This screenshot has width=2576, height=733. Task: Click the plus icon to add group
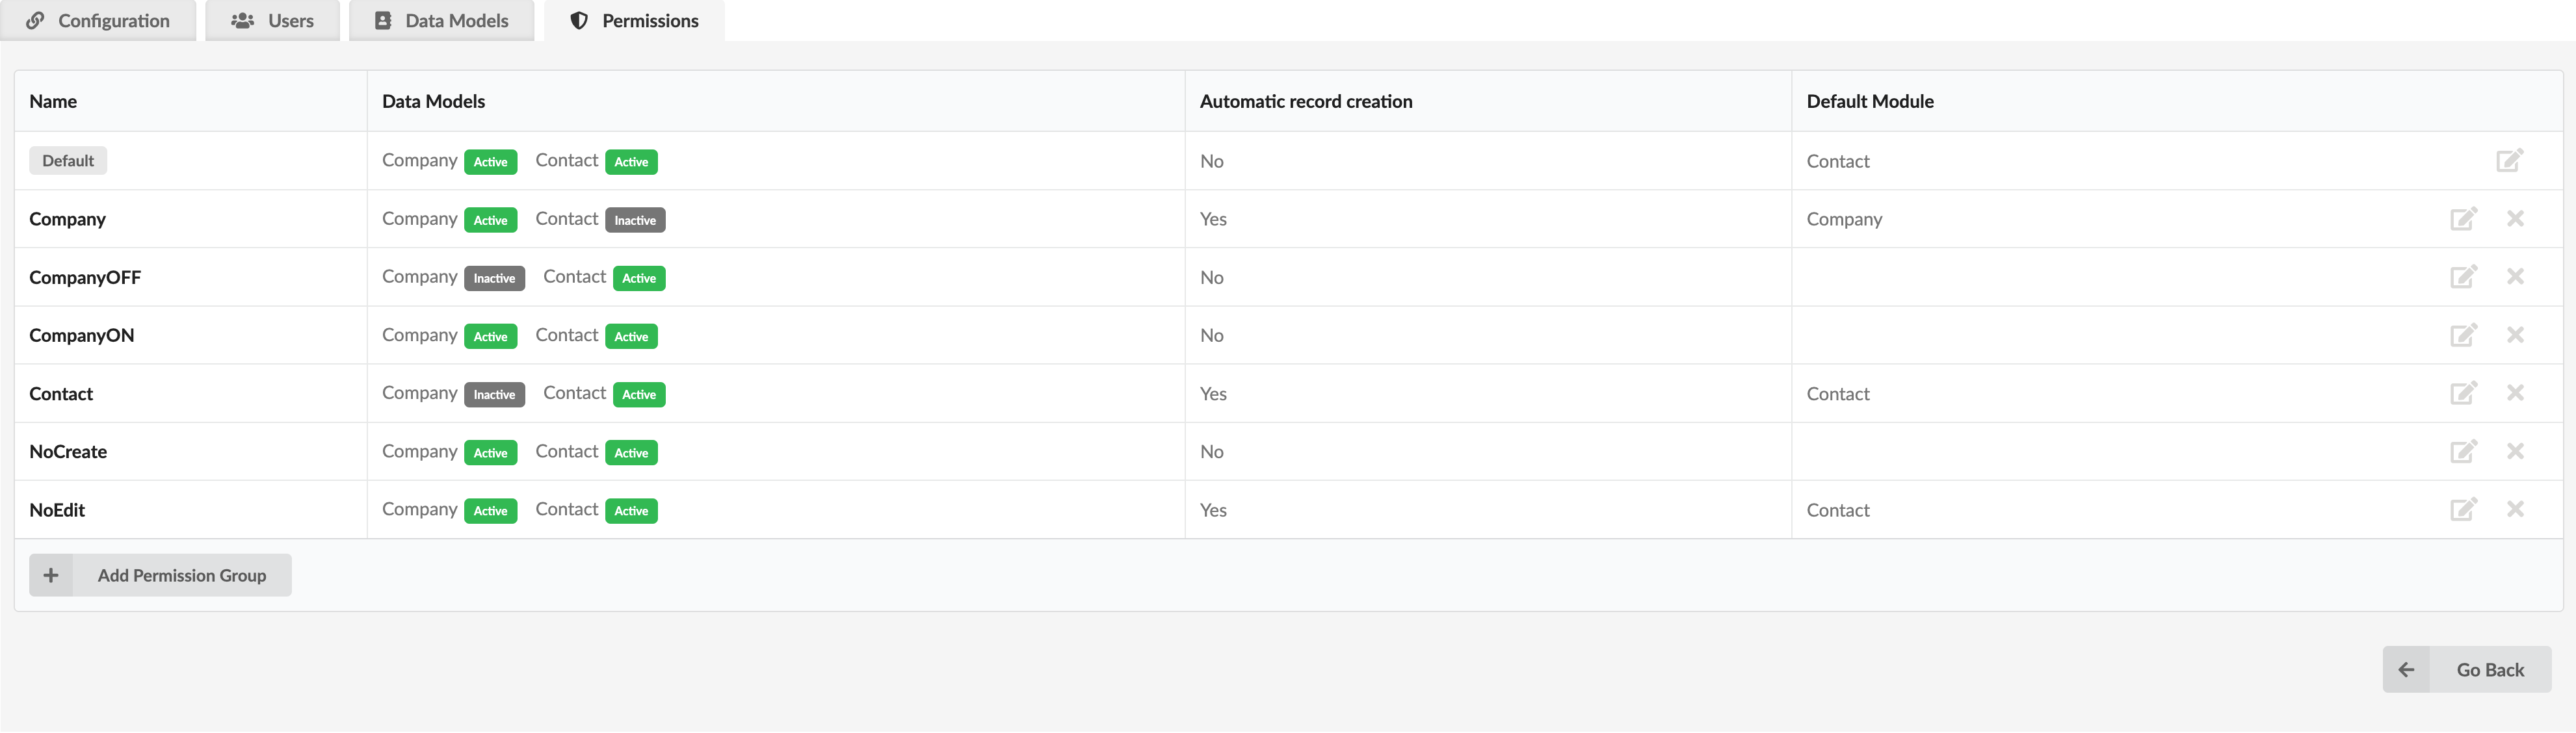[51, 575]
